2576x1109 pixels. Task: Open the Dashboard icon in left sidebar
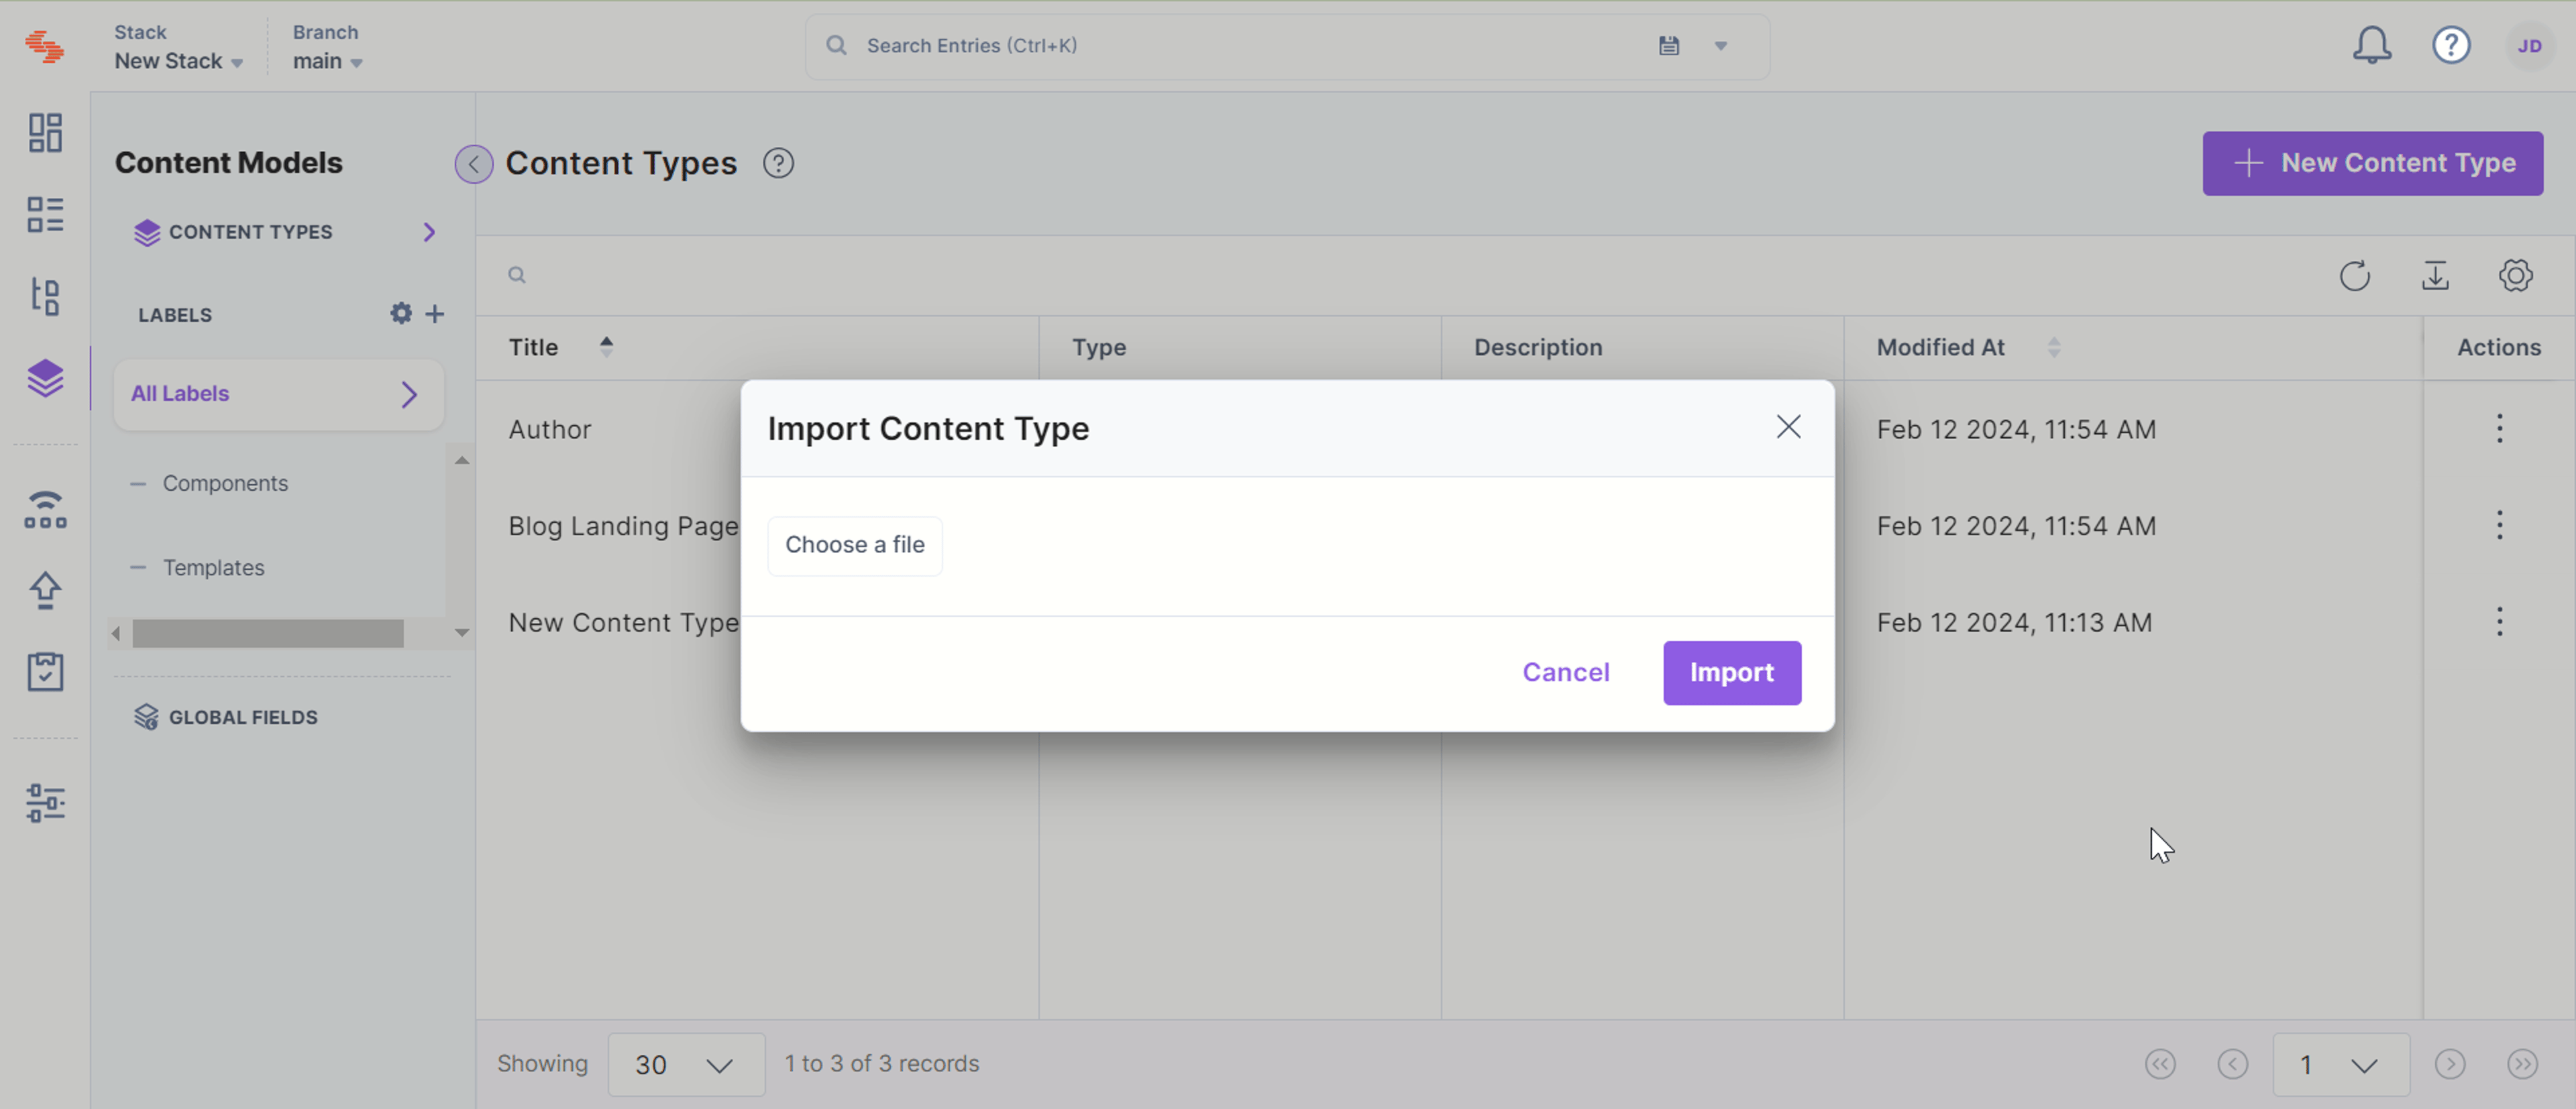click(x=45, y=132)
